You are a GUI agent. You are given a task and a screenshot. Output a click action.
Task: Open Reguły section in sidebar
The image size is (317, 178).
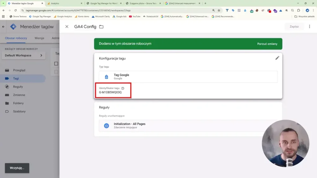click(x=18, y=87)
